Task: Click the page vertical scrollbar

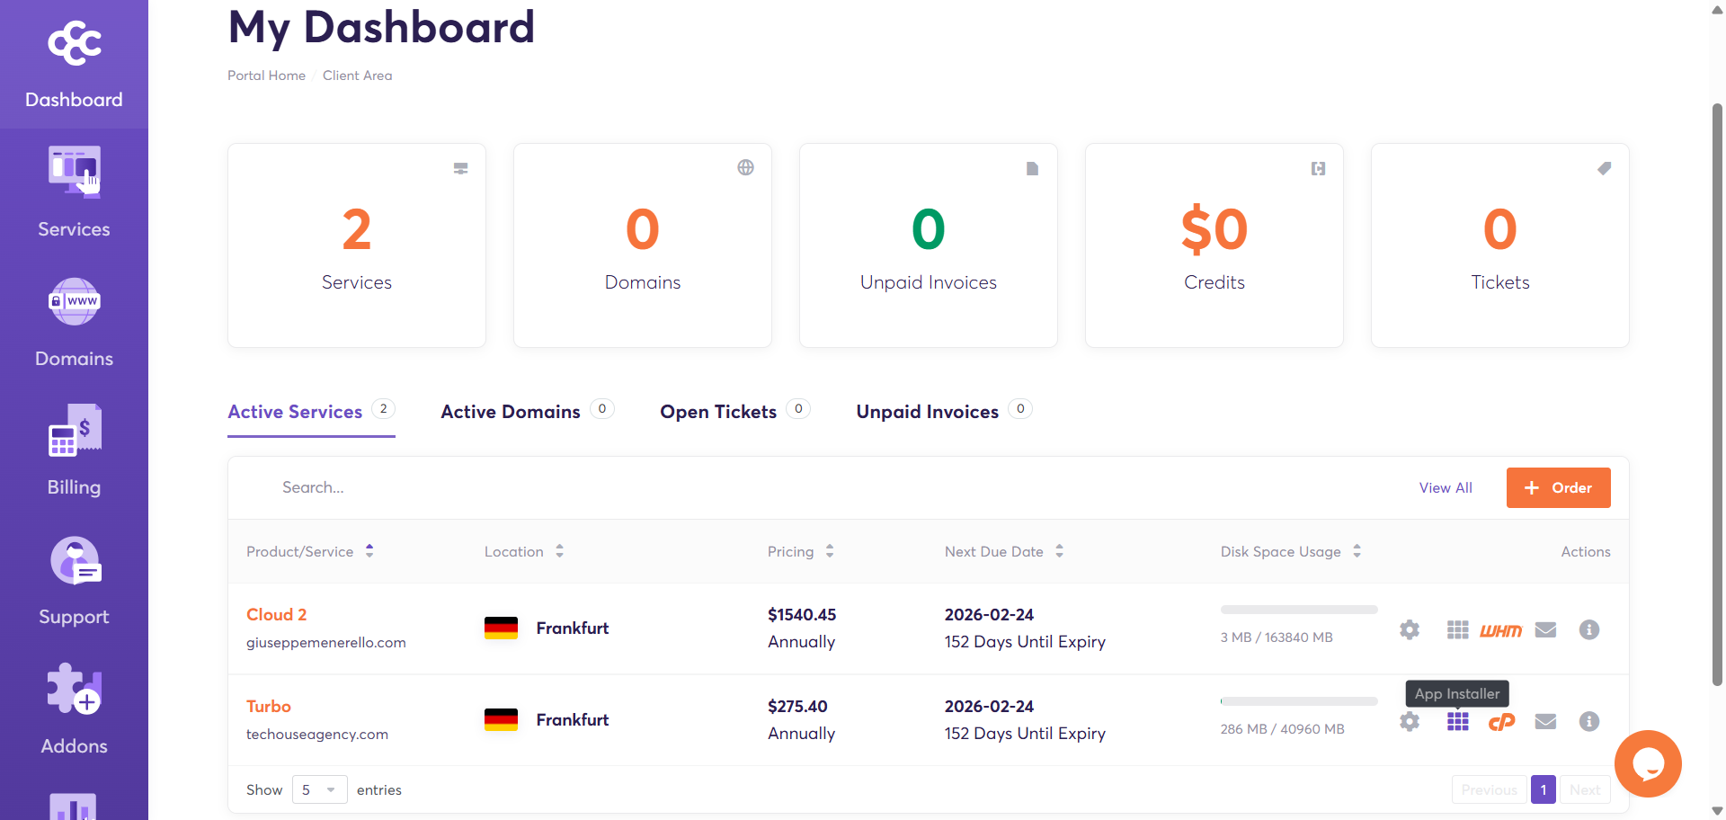Action: (x=1717, y=396)
